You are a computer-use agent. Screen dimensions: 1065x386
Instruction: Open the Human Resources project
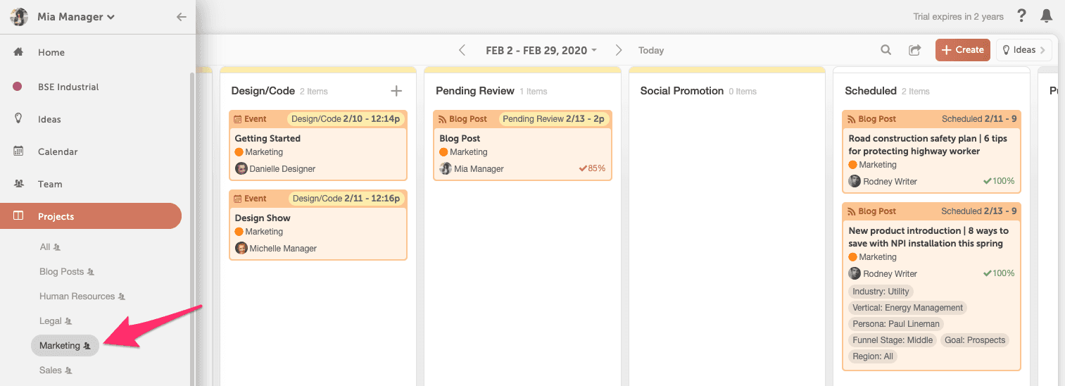(82, 297)
